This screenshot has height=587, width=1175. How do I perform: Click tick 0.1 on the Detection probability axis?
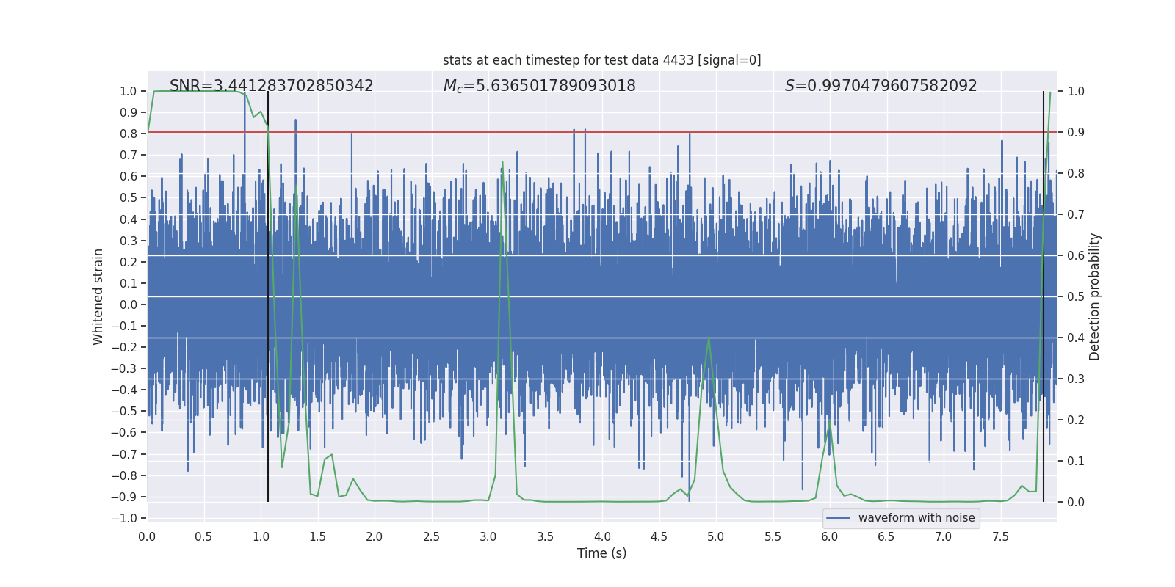coord(1076,461)
